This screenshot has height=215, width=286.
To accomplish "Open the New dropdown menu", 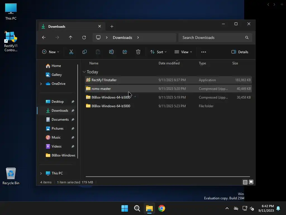I will tap(51, 52).
